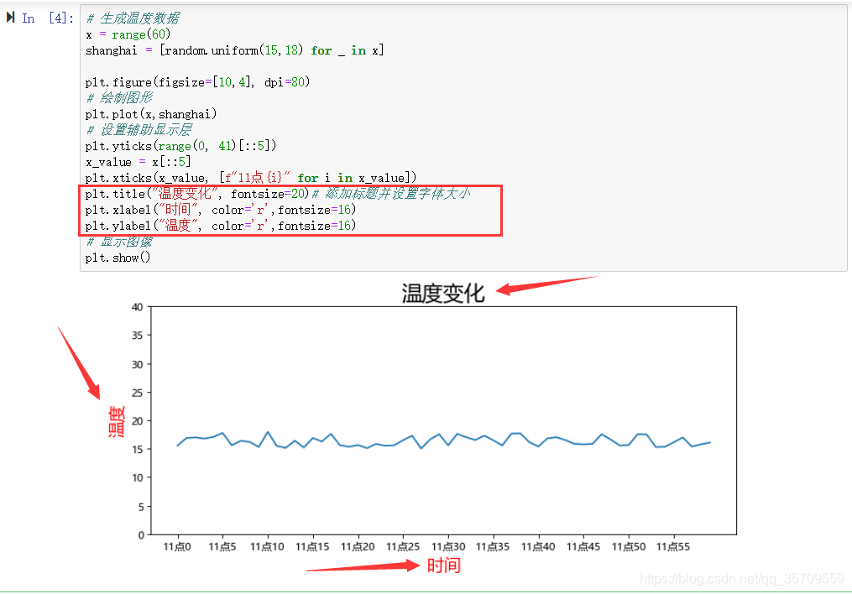Click the x-axis tick label 11点35
This screenshot has width=852, height=594.
point(493,547)
